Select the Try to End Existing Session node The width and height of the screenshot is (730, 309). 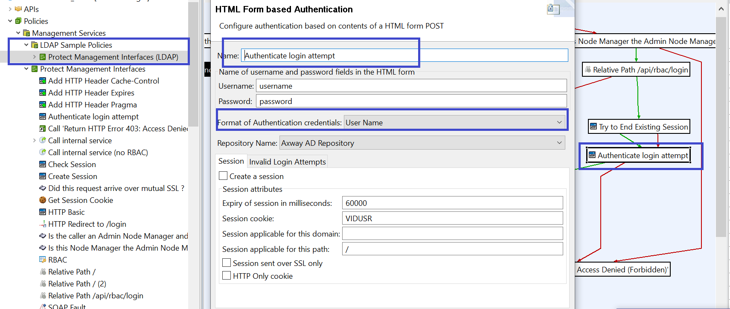(639, 127)
